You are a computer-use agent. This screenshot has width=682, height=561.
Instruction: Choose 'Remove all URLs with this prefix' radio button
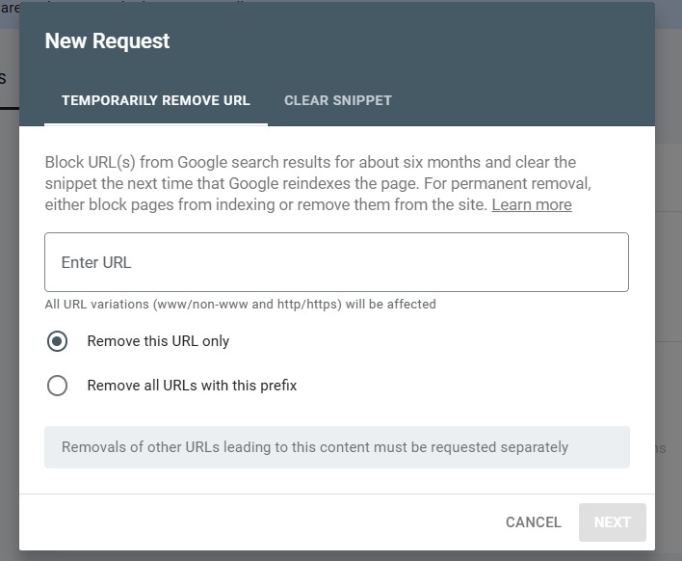click(58, 386)
